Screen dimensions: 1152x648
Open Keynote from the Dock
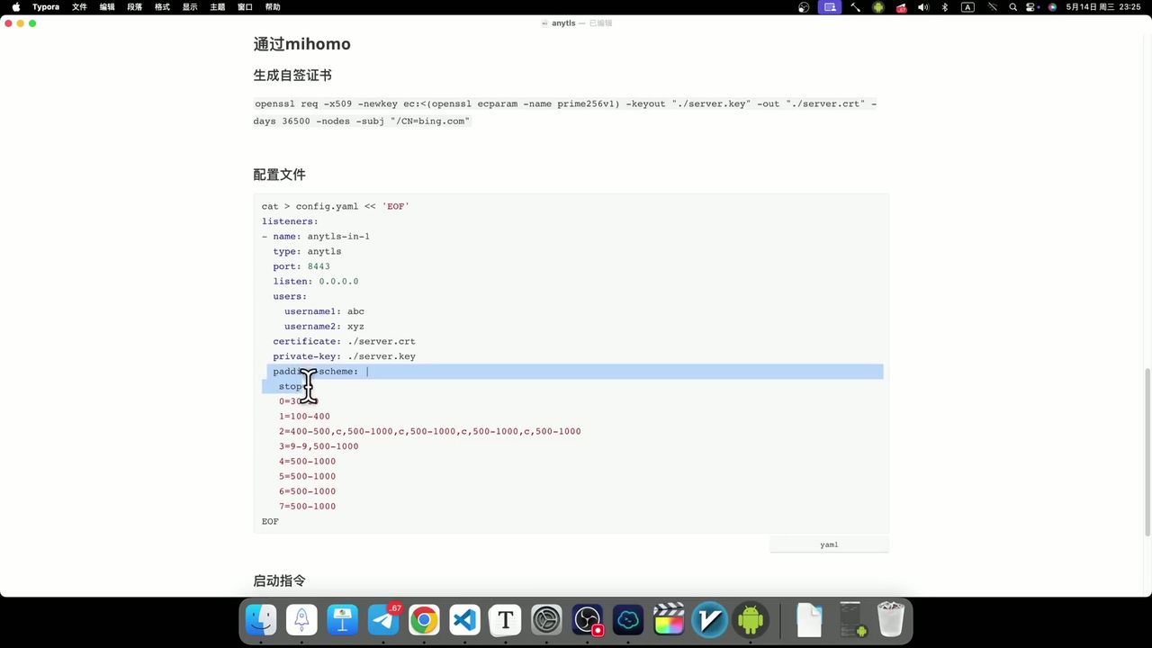[343, 619]
